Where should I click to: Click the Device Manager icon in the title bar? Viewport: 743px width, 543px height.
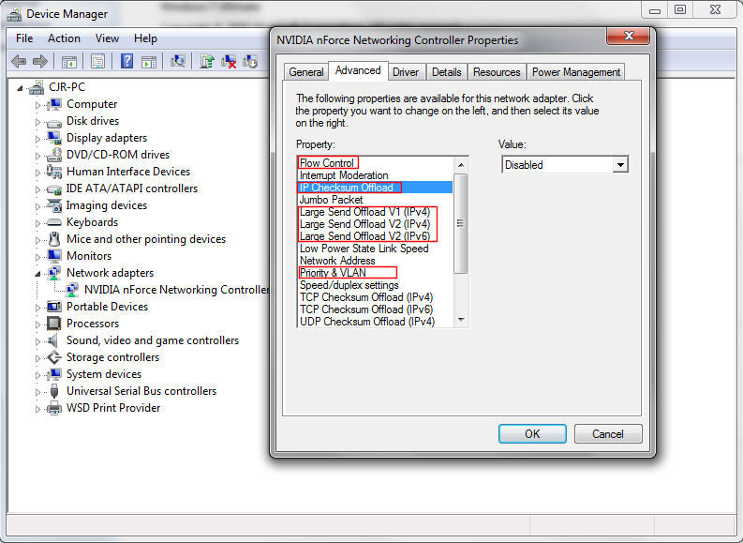14,14
